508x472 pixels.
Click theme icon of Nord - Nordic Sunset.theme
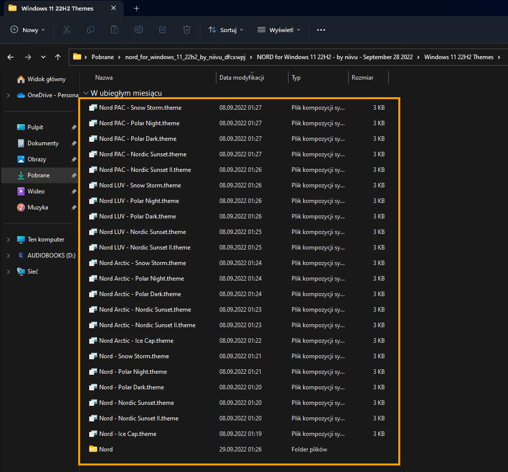pos(93,403)
